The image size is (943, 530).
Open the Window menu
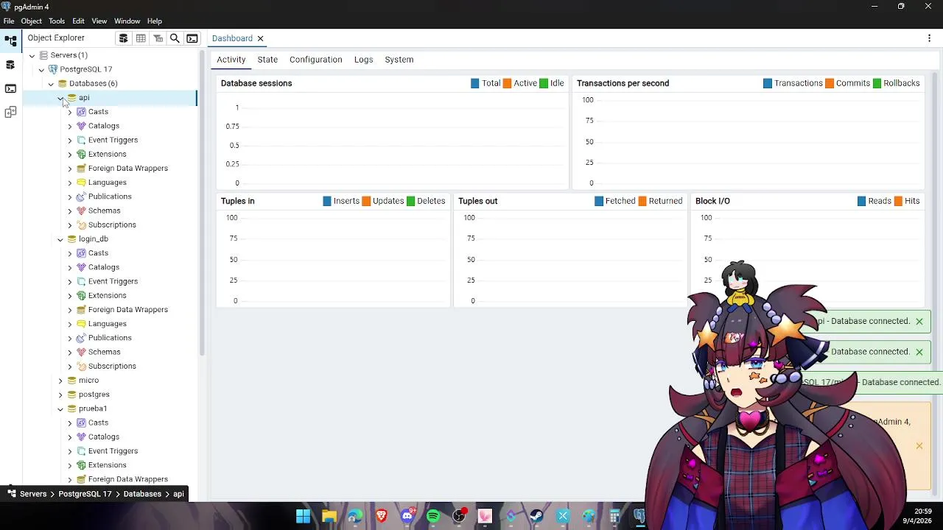[x=127, y=21]
